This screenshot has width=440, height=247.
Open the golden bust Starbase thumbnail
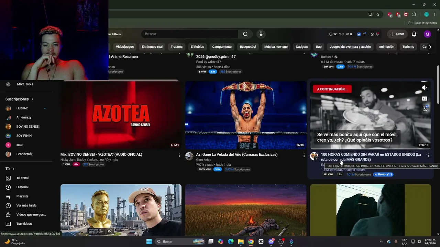click(121, 210)
